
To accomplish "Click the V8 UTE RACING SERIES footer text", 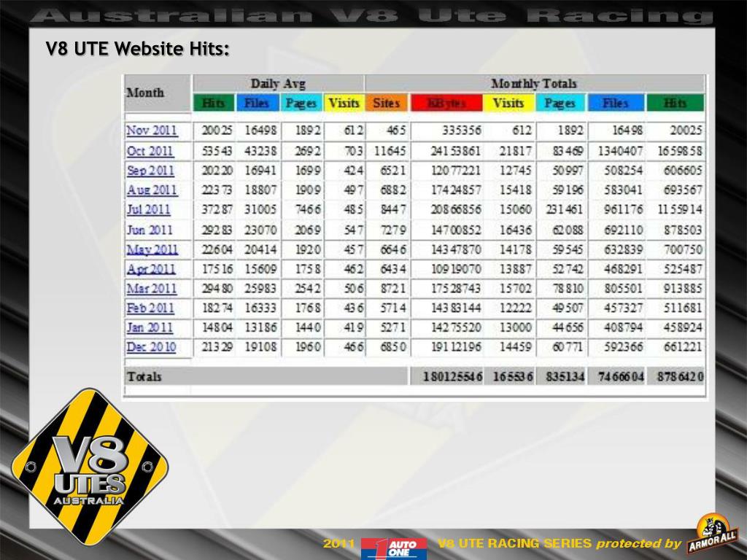I will coord(514,543).
